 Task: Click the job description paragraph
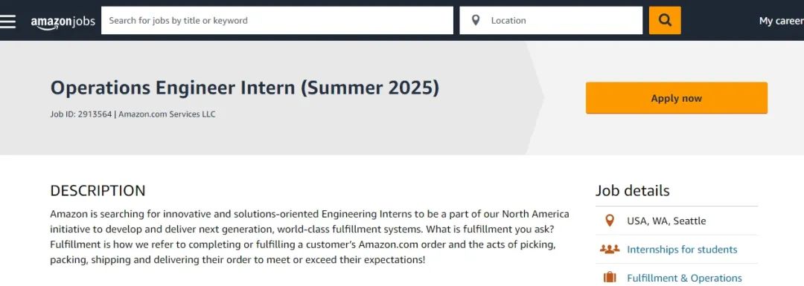point(310,236)
